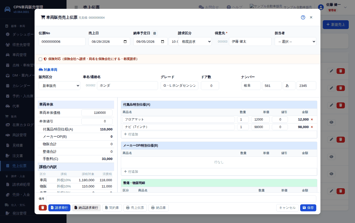Toggle sidebar hamburger menu icon

(76, 7)
